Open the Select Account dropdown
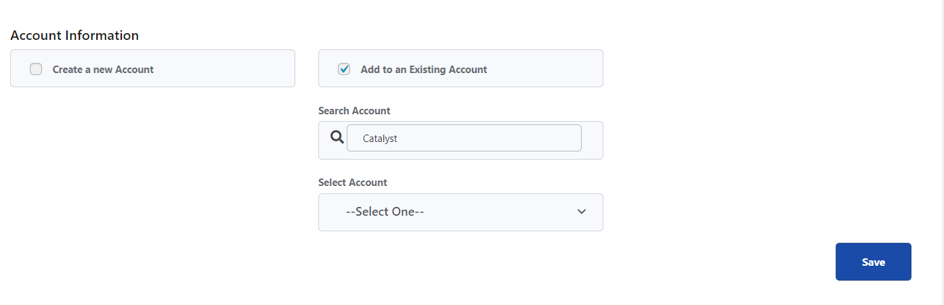The image size is (944, 305). tap(460, 212)
